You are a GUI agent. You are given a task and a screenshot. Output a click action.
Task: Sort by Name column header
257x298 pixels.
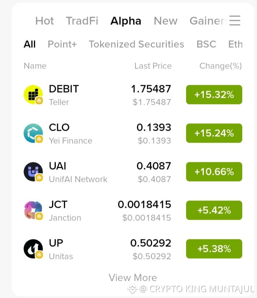[x=35, y=66]
